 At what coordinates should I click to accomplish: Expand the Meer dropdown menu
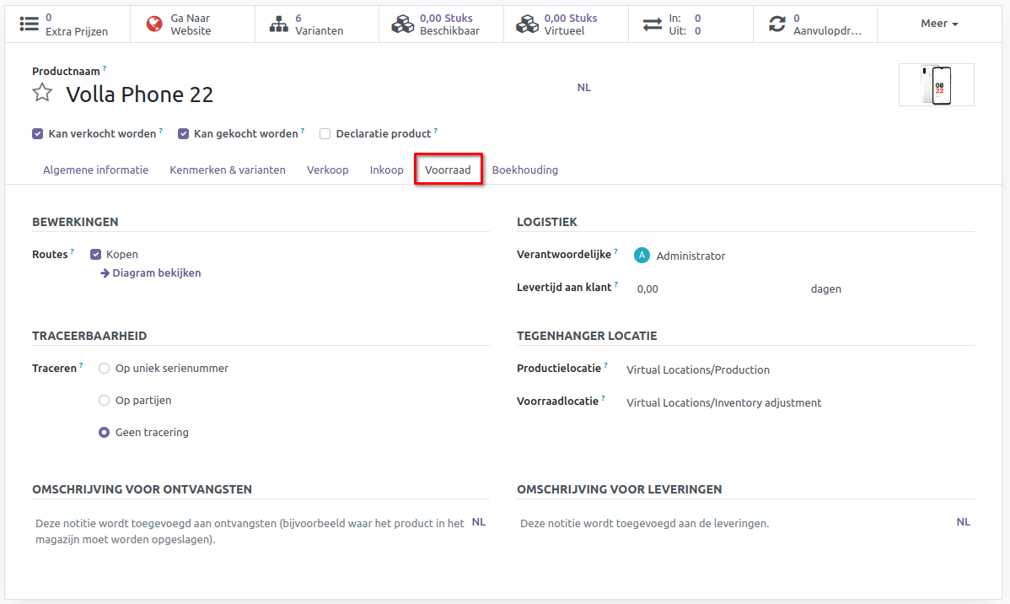point(939,24)
